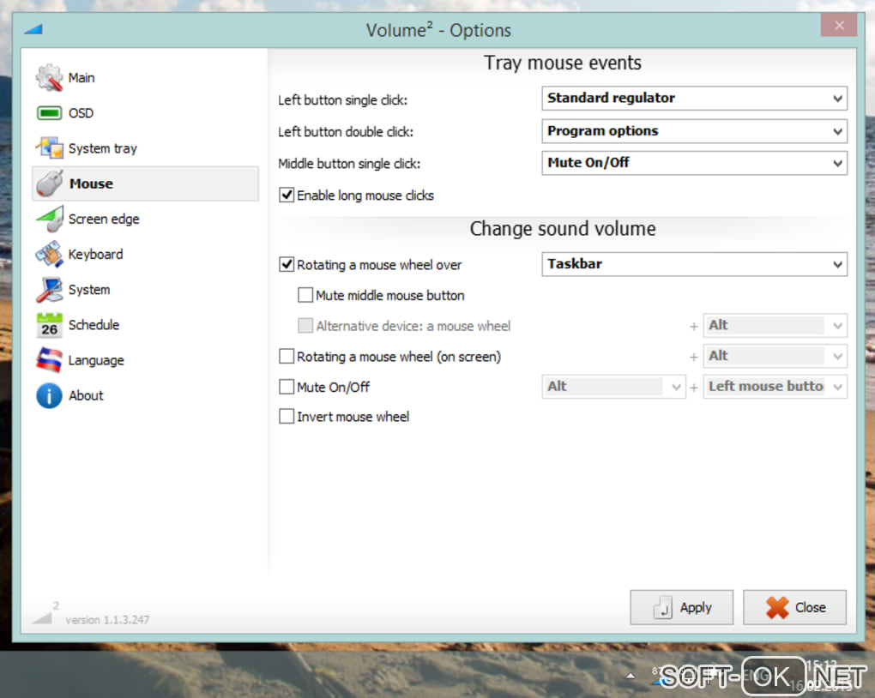Click the red X icon on Close button
This screenshot has height=698, width=875.
pyautogui.click(x=777, y=608)
